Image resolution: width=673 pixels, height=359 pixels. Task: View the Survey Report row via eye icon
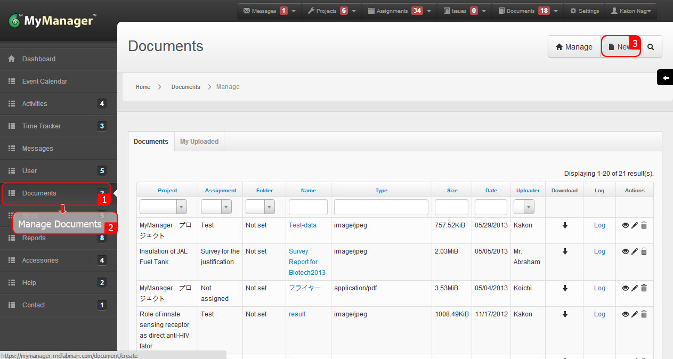click(x=626, y=251)
